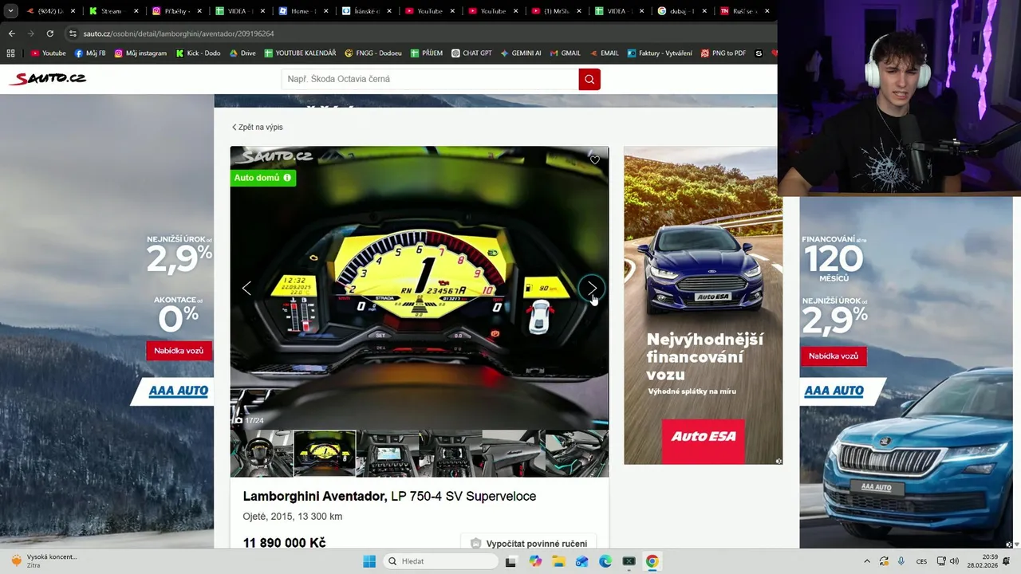The image size is (1021, 574).
Task: Open the Windows Start menu
Action: [x=369, y=561]
